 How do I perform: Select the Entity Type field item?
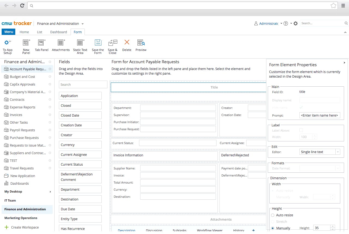(x=80, y=219)
